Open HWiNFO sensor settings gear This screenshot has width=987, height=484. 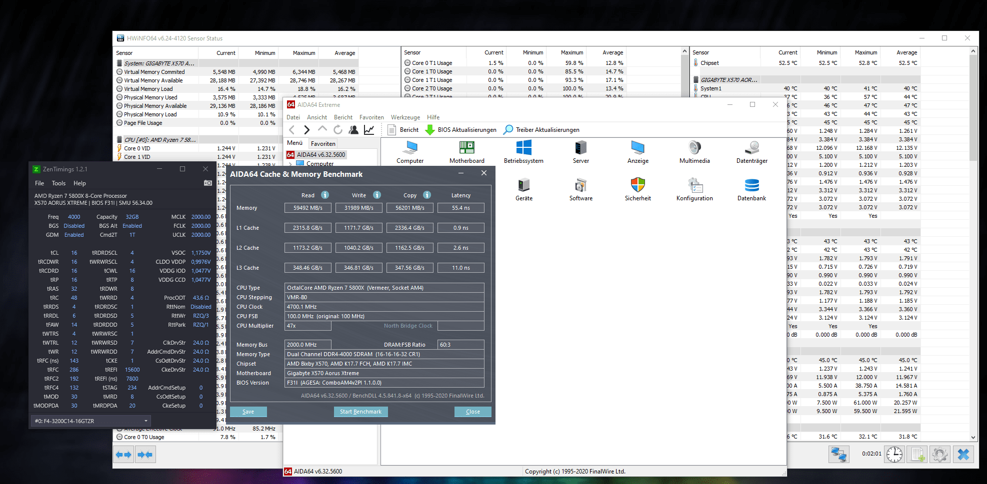coord(940,455)
